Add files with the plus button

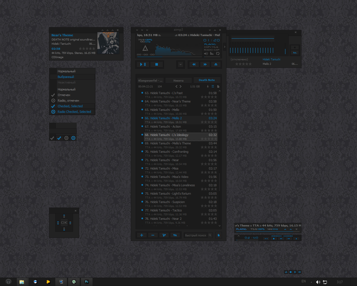pos(142,235)
